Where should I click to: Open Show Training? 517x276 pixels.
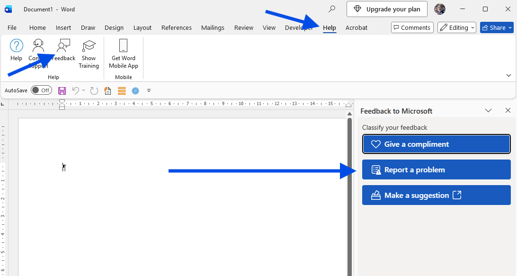tap(89, 54)
